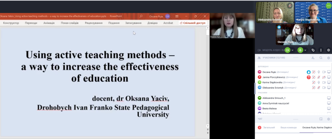The height and width of the screenshot is (139, 332).
Task: Toggle the green camera button
Action: click(x=287, y=50)
